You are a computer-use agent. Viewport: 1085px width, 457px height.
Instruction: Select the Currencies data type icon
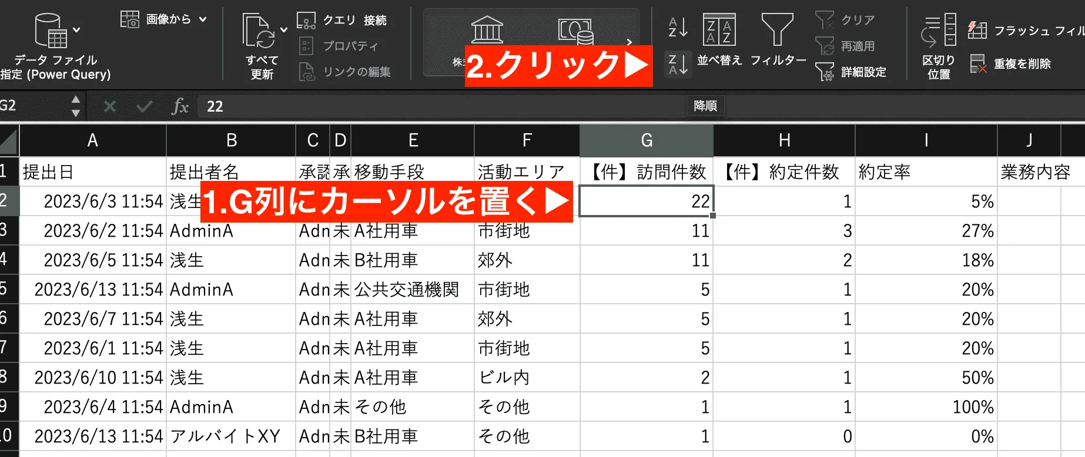point(576,32)
